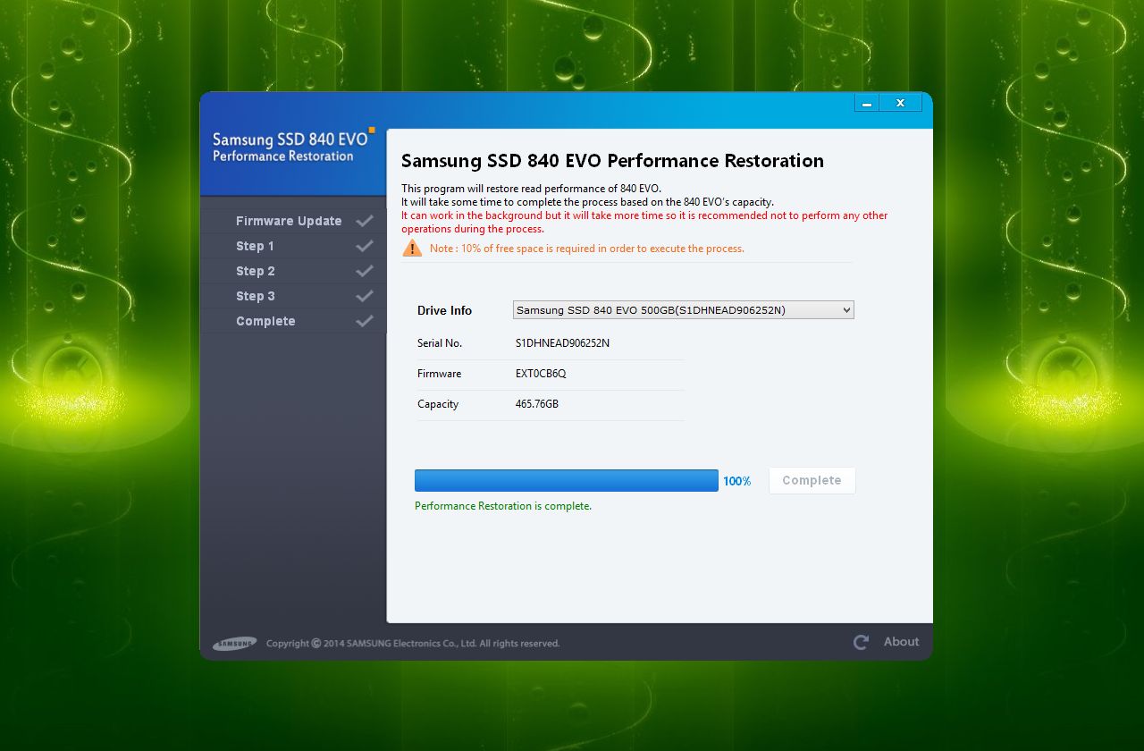Minimize the Performance Restoration window
The height and width of the screenshot is (751, 1144).
point(867,103)
